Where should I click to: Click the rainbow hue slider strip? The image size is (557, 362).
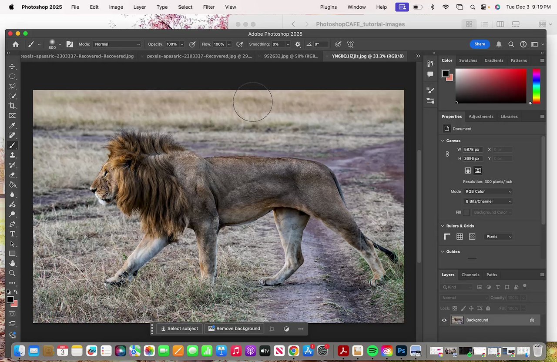click(536, 86)
